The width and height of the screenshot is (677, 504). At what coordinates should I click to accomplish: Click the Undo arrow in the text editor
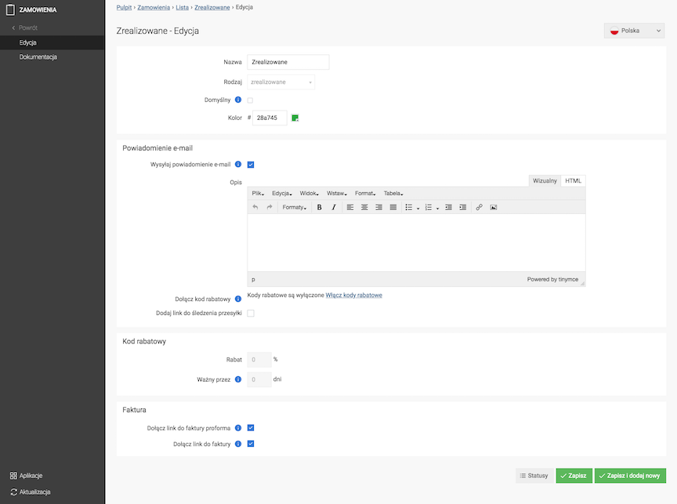[254, 207]
